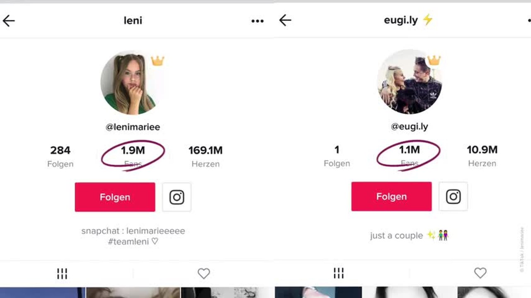Image resolution: width=531 pixels, height=298 pixels.
Task: Follow eugi.ly with the Folgen button
Action: tap(391, 197)
